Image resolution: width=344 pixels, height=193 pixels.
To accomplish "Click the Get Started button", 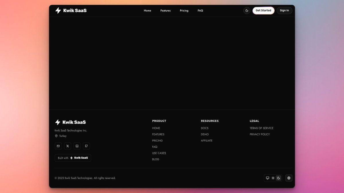I will click(263, 10).
